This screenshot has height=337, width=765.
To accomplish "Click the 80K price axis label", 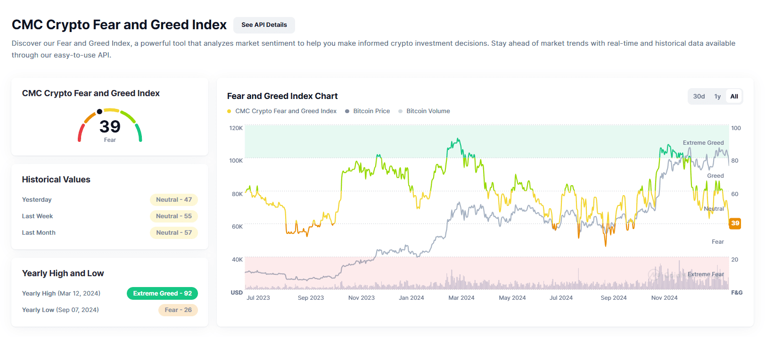I will pyautogui.click(x=238, y=194).
